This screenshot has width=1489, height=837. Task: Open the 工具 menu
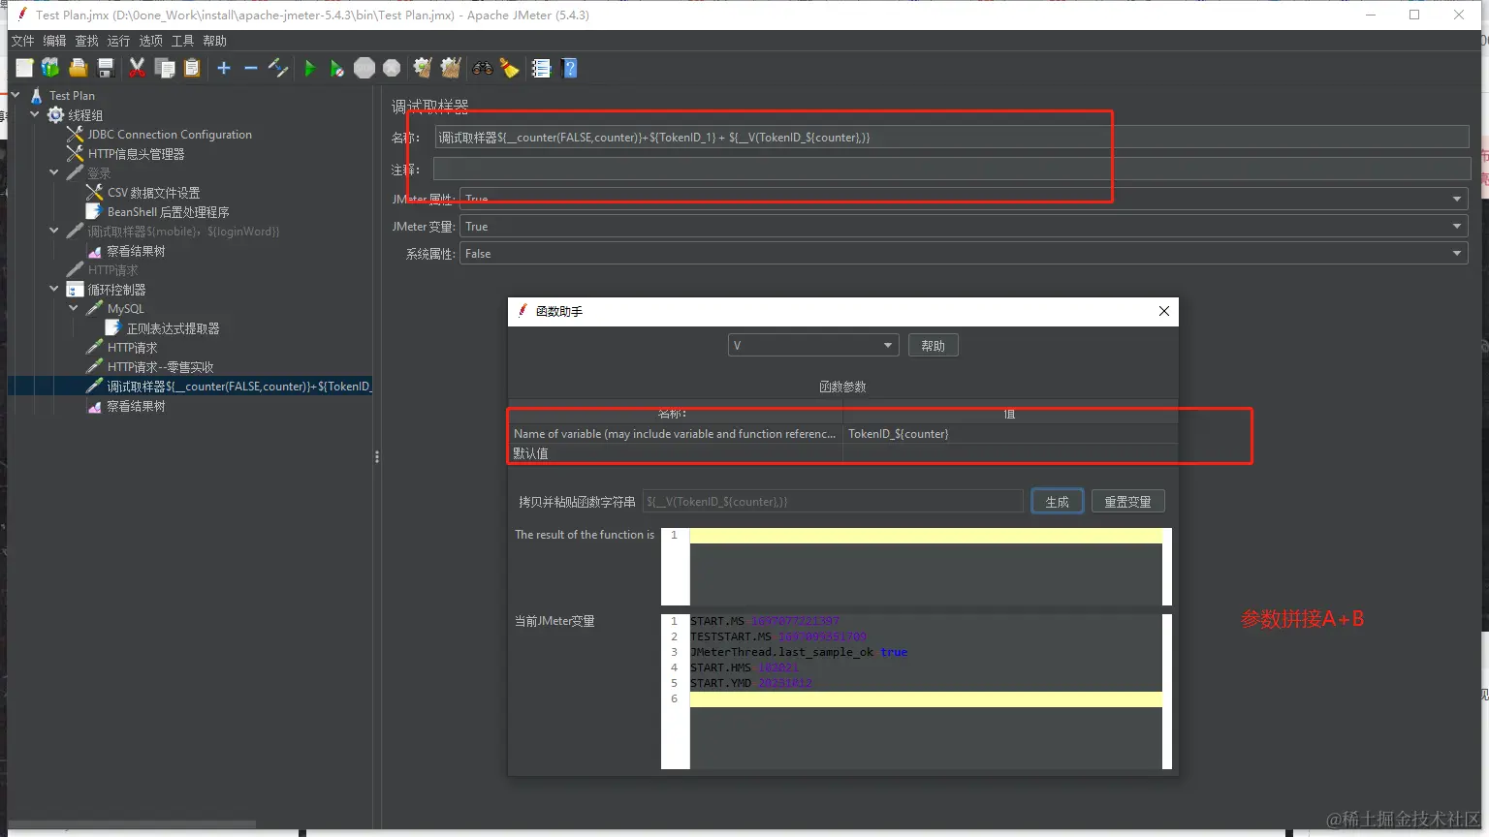point(182,41)
